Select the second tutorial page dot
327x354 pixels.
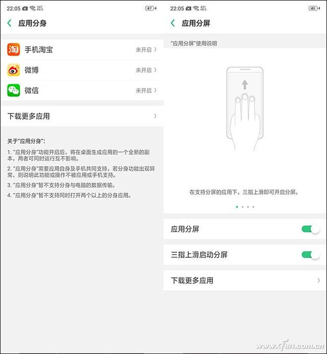(x=243, y=207)
